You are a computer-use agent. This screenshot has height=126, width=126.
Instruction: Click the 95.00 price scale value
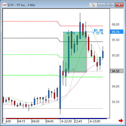[x=116, y=56]
